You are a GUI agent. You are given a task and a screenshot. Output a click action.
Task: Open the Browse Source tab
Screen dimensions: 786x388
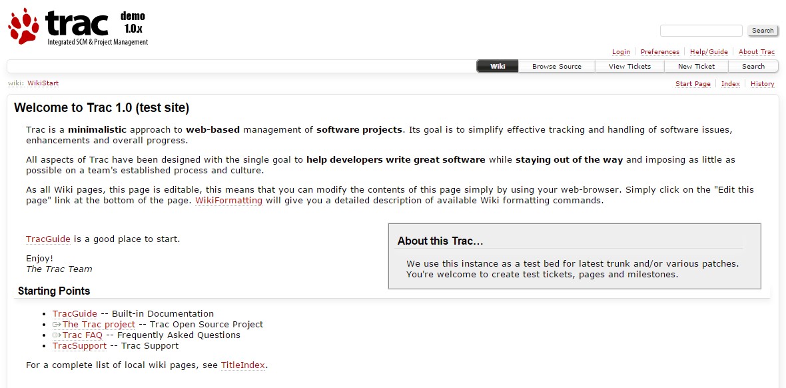click(556, 66)
